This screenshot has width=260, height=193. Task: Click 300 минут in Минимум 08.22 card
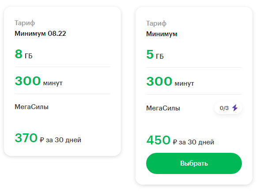[39, 81]
